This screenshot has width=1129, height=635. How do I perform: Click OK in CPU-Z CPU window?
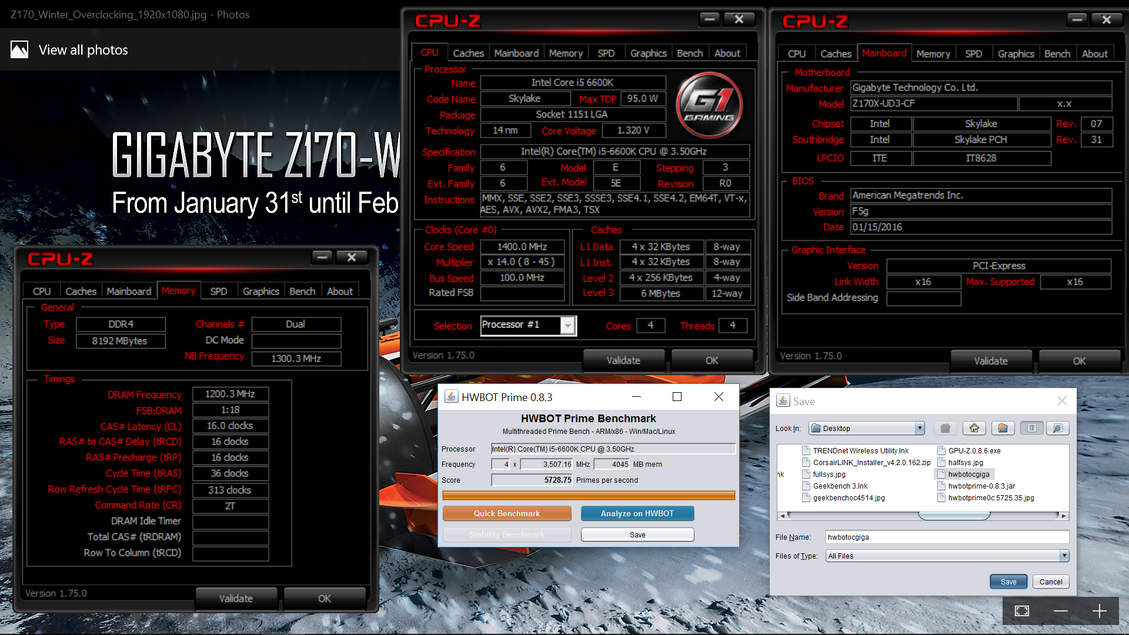click(712, 360)
